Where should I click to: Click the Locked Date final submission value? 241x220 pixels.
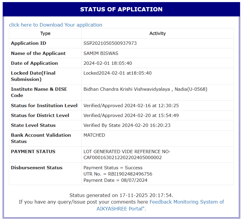[118, 73]
